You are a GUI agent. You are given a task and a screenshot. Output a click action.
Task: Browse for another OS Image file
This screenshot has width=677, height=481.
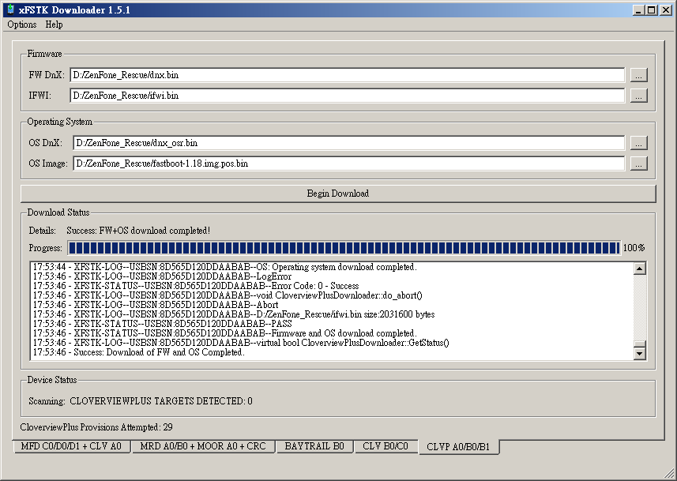tap(640, 163)
